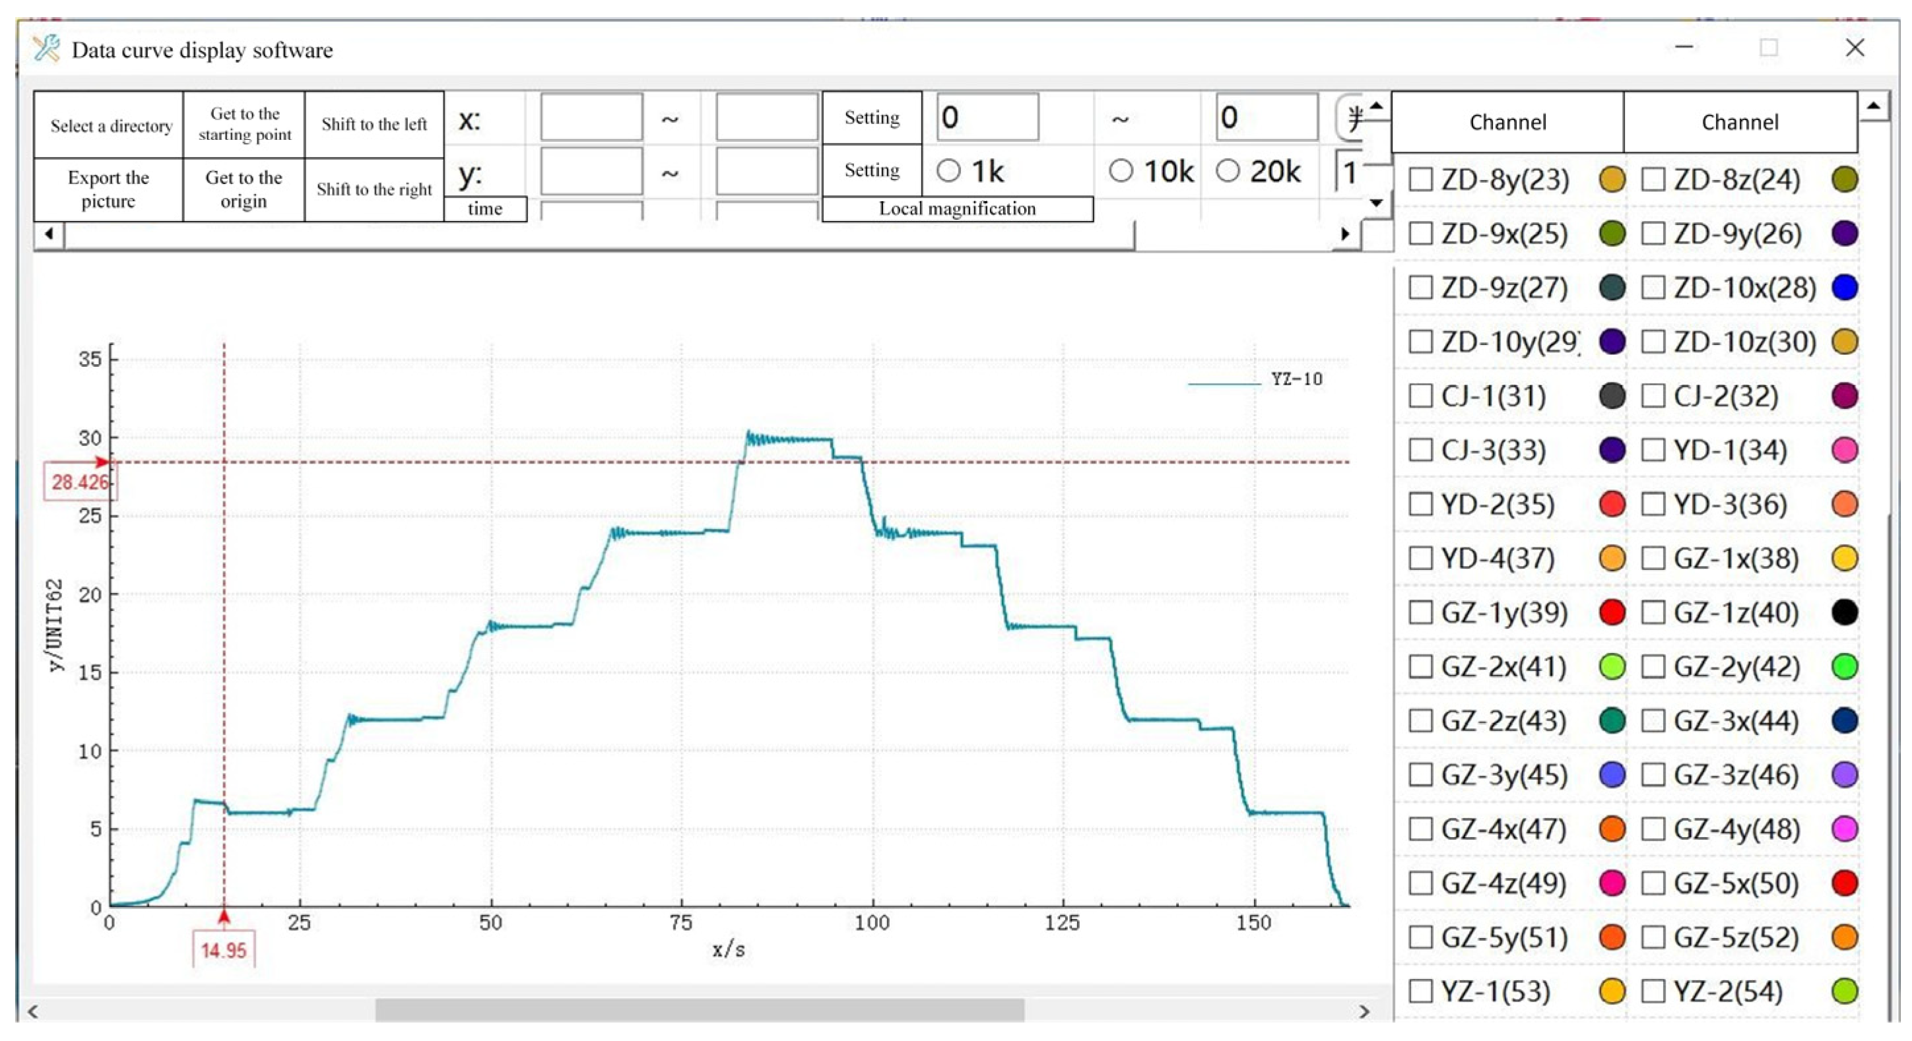Click the toolbar scroll-right arrow
This screenshot has width=1912, height=1041.
point(1345,234)
